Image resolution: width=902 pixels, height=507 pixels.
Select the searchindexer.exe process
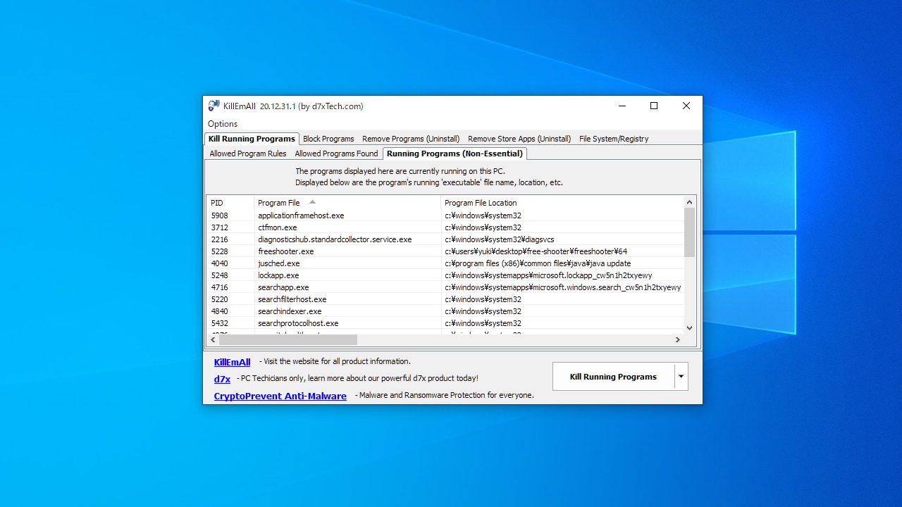point(445,311)
